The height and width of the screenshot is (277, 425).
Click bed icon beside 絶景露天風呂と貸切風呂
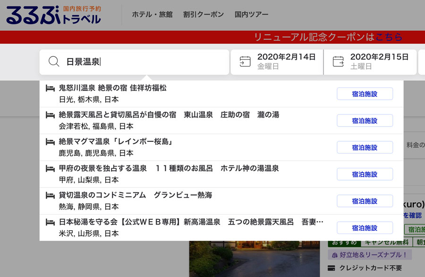pos(50,115)
